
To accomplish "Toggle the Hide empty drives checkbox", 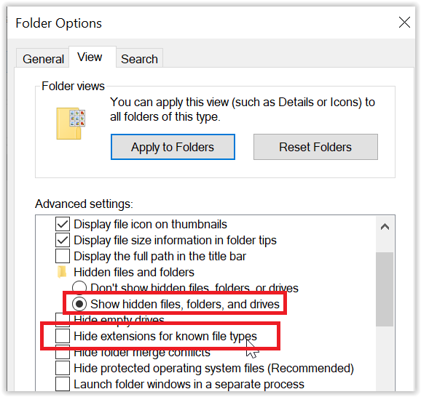I will tap(63, 319).
